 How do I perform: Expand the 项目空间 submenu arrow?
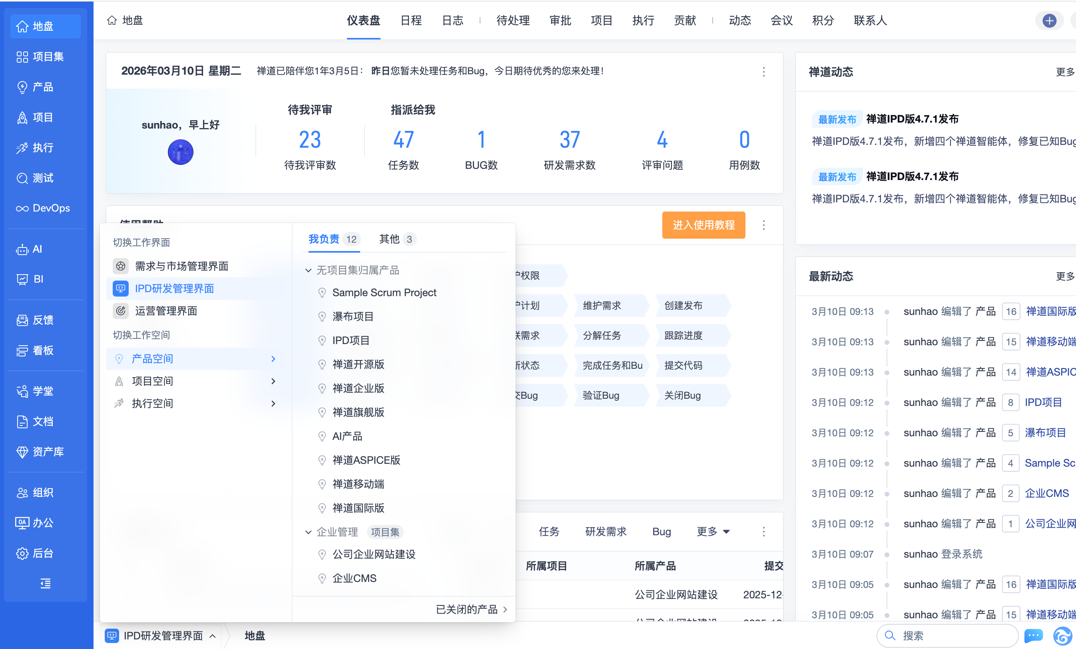(x=273, y=381)
